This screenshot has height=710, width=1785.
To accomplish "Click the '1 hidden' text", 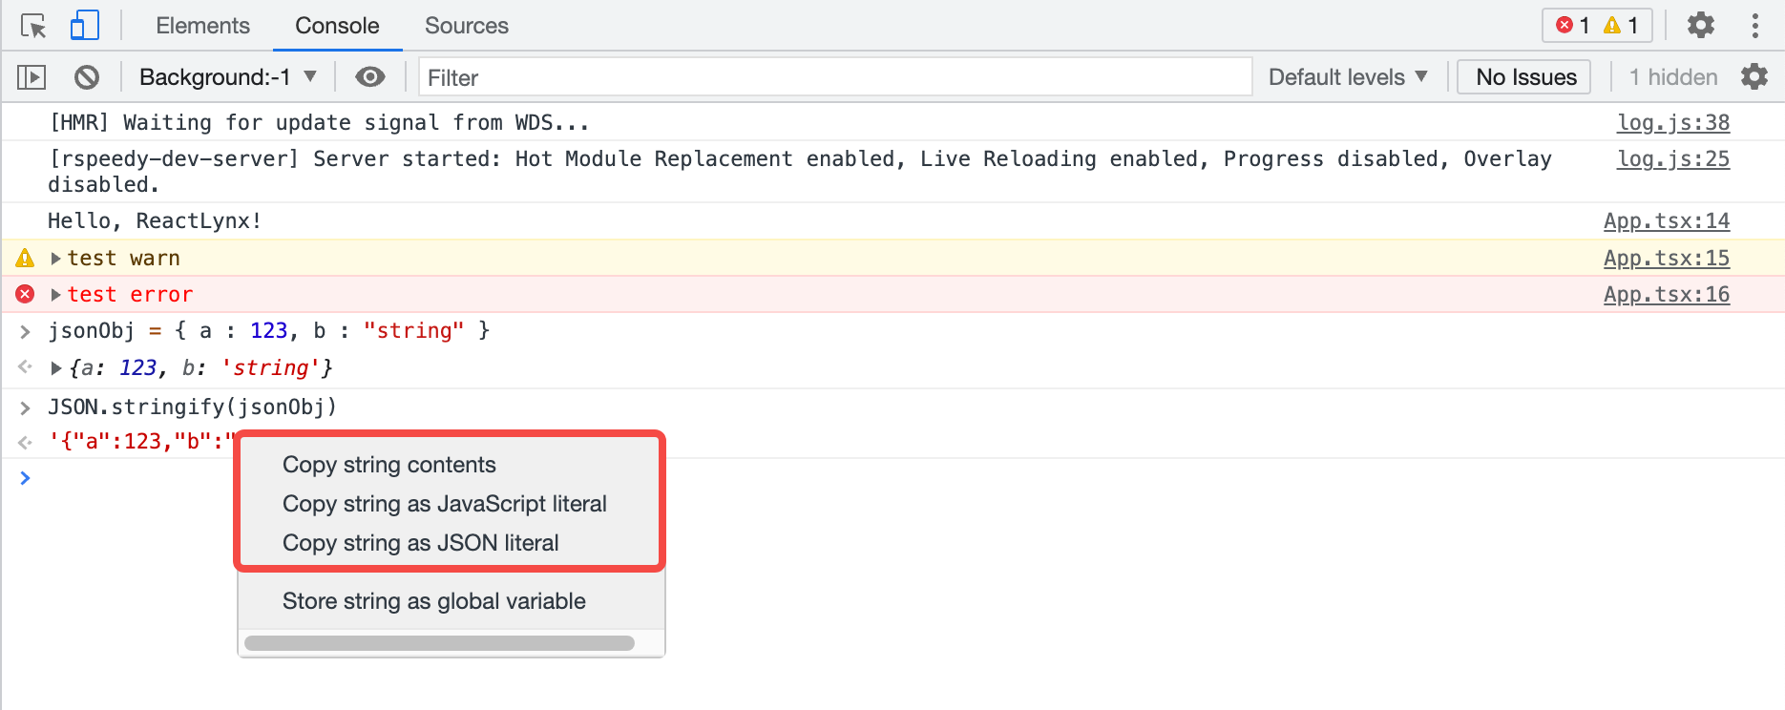I will (x=1673, y=77).
